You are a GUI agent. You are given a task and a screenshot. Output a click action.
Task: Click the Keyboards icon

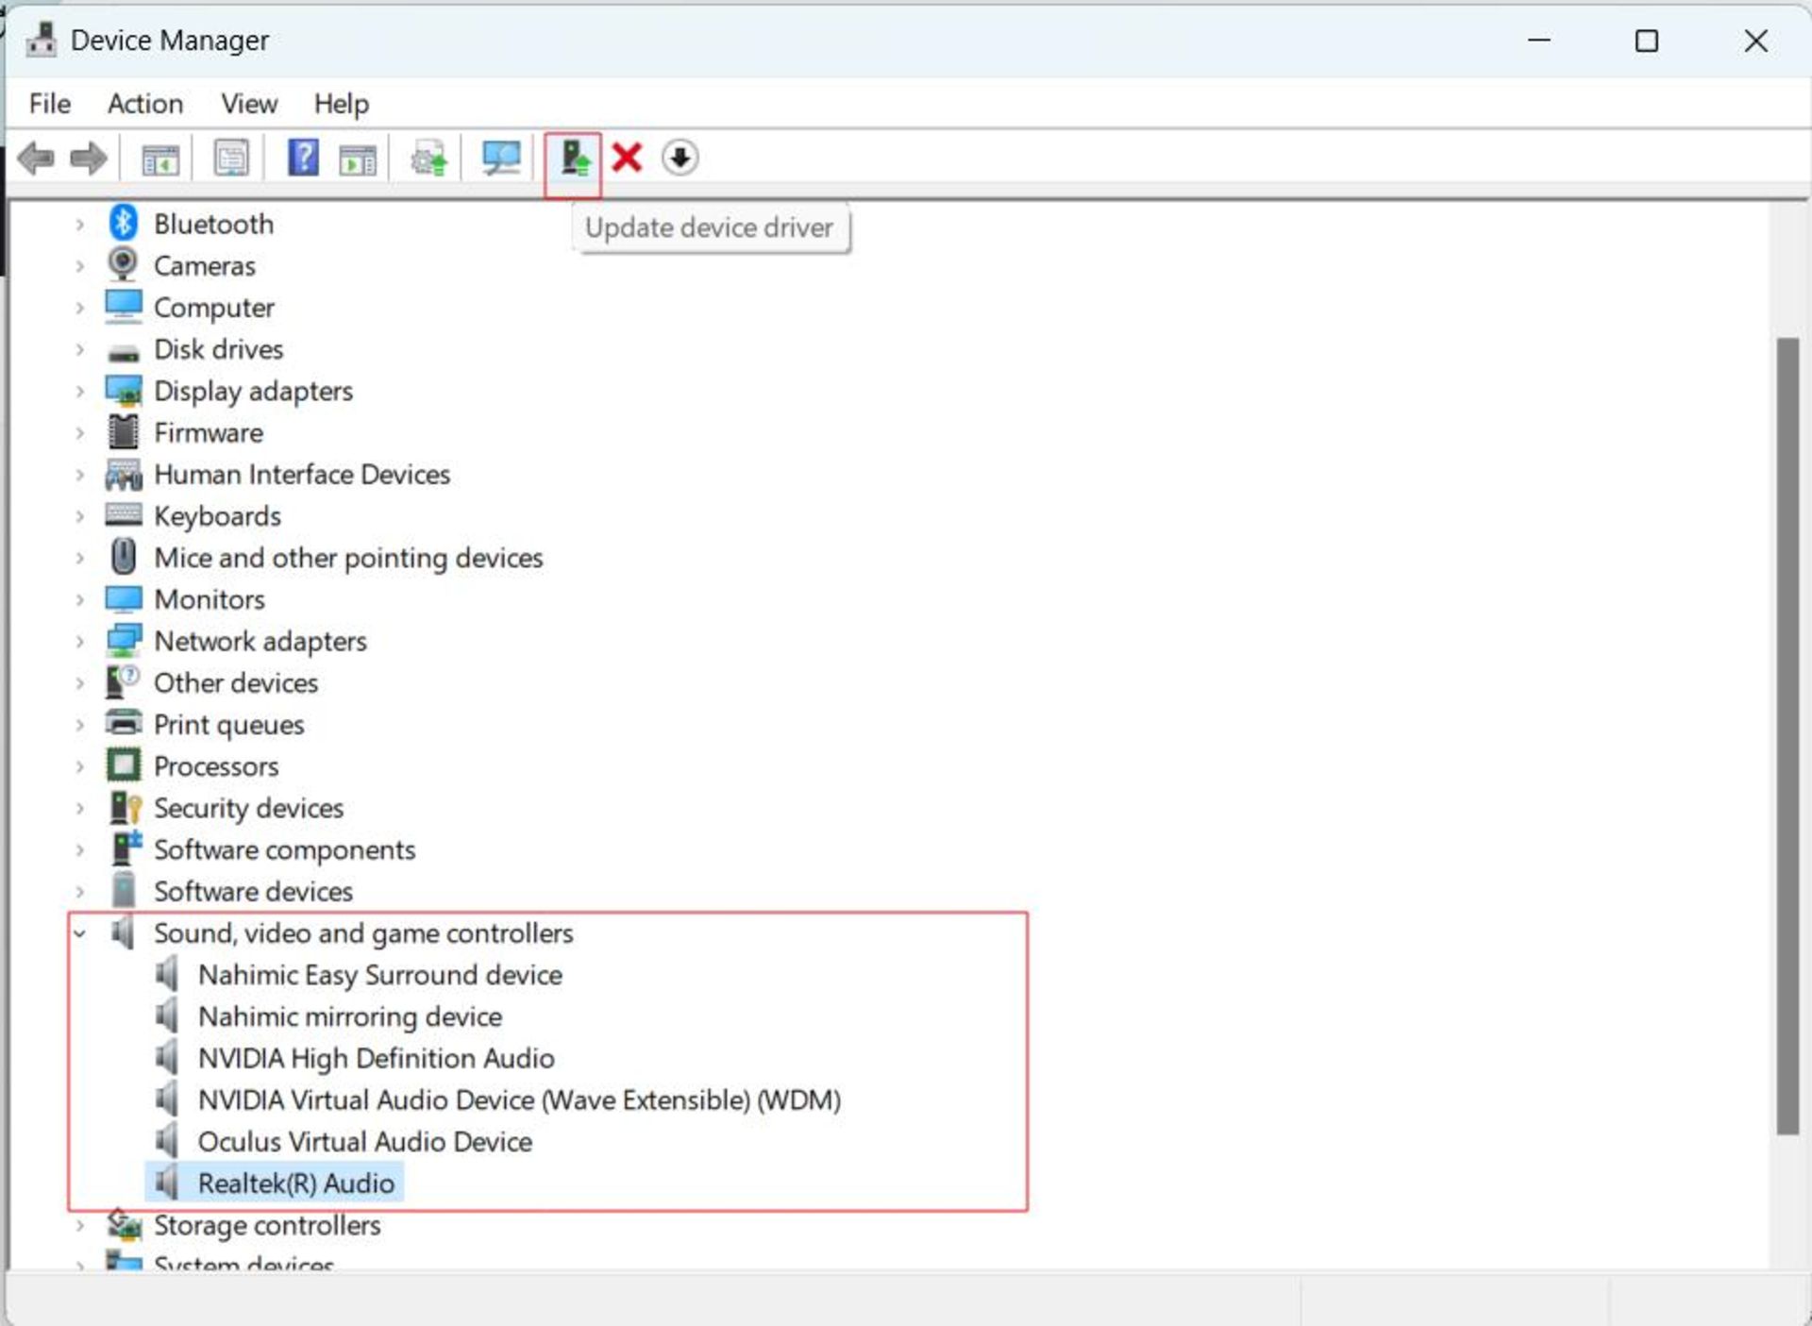coord(124,515)
